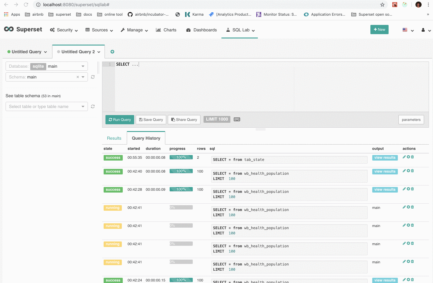
Task: Edit the query started at 00:42:24
Action: coord(404,280)
